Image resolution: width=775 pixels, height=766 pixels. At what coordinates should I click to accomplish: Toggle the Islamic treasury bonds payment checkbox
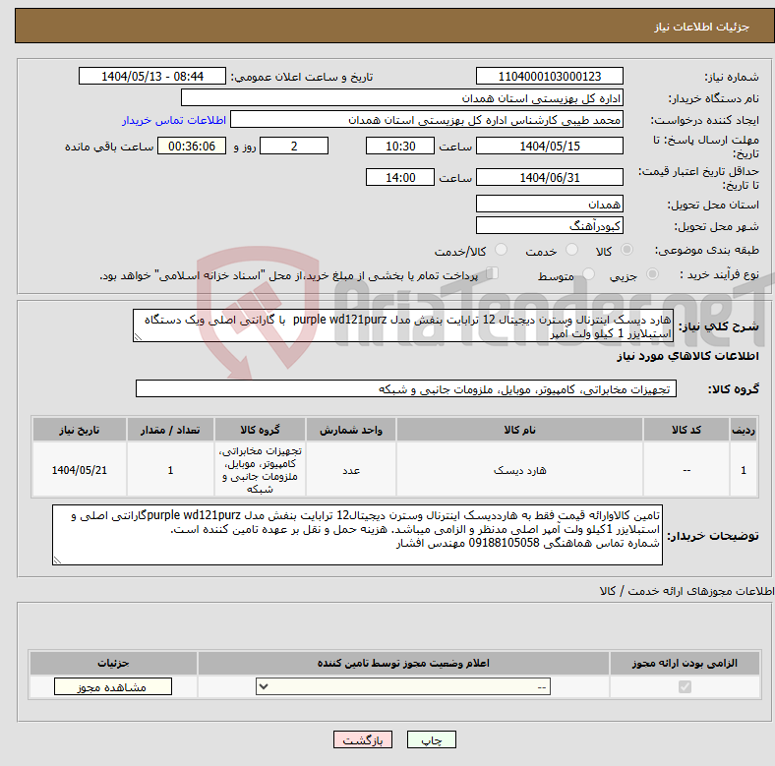[x=493, y=273]
